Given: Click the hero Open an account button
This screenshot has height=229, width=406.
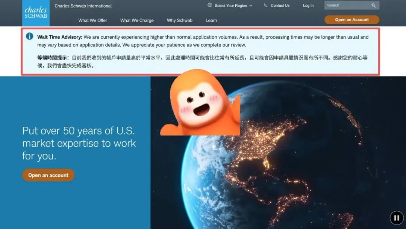Looking at the screenshot, I should click(x=48, y=175).
